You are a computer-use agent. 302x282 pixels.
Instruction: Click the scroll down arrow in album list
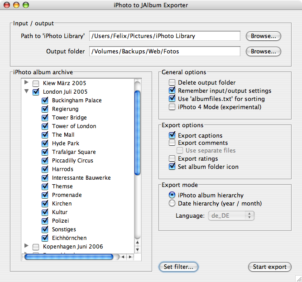coord(137,250)
